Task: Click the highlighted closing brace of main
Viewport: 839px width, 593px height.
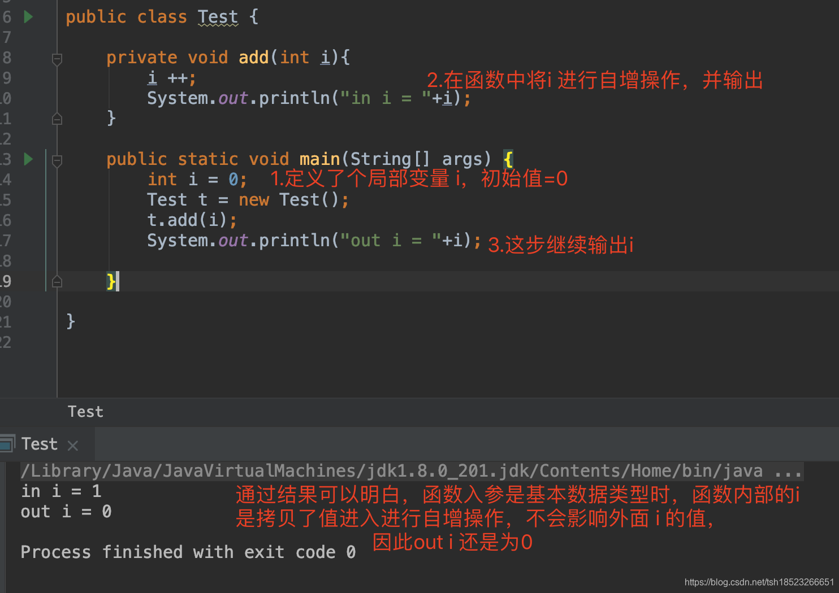Action: (111, 281)
